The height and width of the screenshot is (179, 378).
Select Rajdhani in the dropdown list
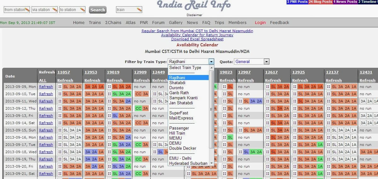pyautogui.click(x=188, y=78)
